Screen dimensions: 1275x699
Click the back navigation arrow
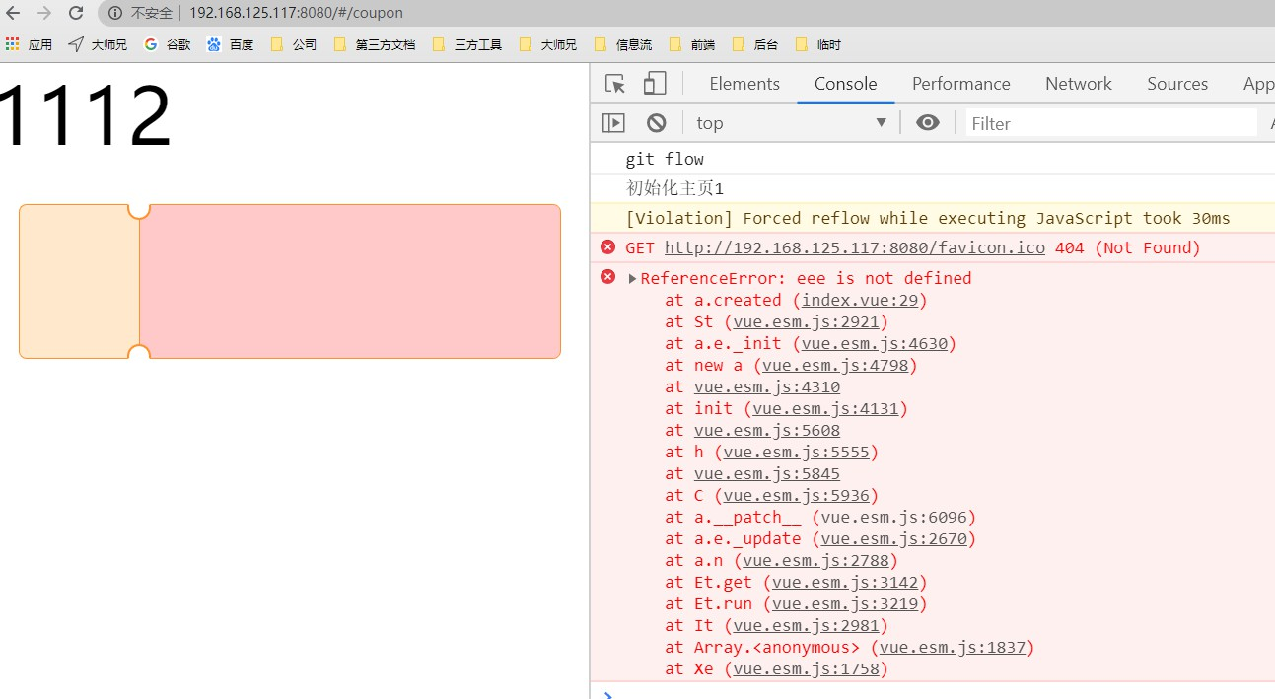[16, 14]
